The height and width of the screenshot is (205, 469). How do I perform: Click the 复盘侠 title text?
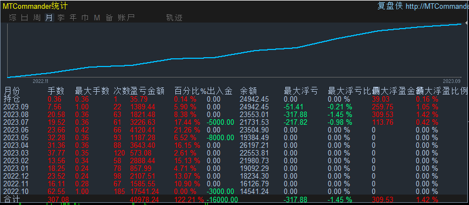point(390,6)
